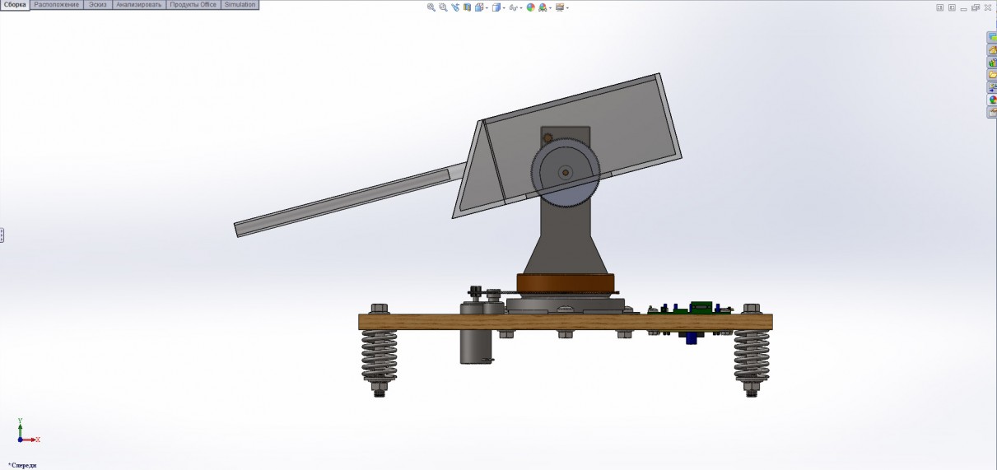Open the View Settings monitor dropdown
Image resolution: width=997 pixels, height=470 pixels.
[567, 8]
